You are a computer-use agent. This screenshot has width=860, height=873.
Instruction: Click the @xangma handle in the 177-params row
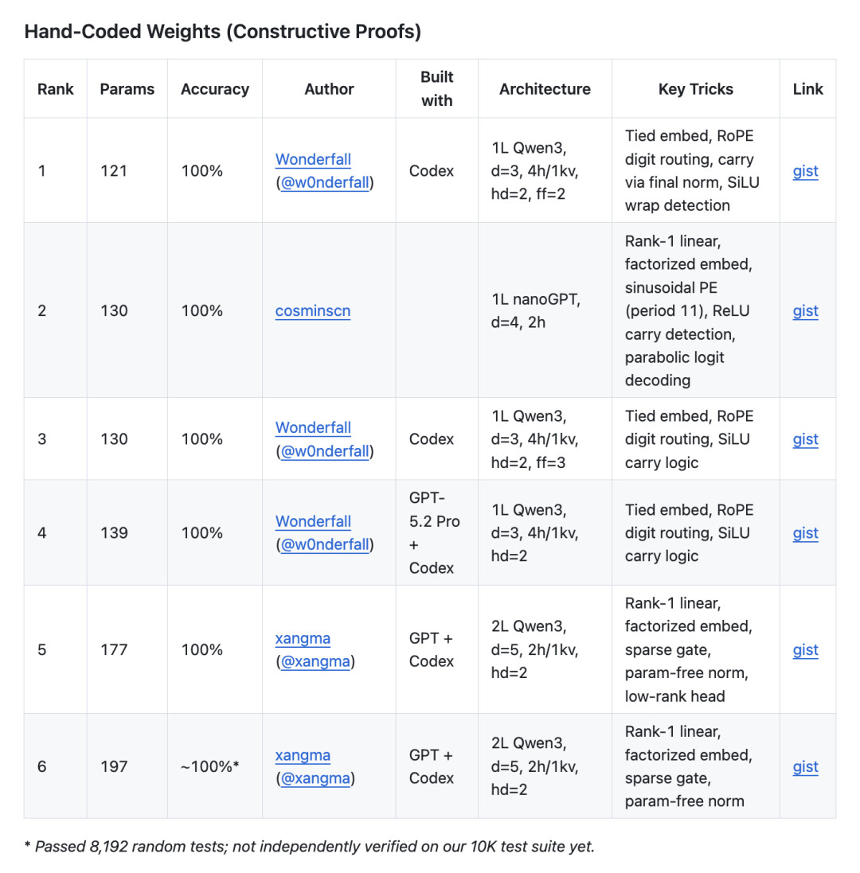click(315, 661)
